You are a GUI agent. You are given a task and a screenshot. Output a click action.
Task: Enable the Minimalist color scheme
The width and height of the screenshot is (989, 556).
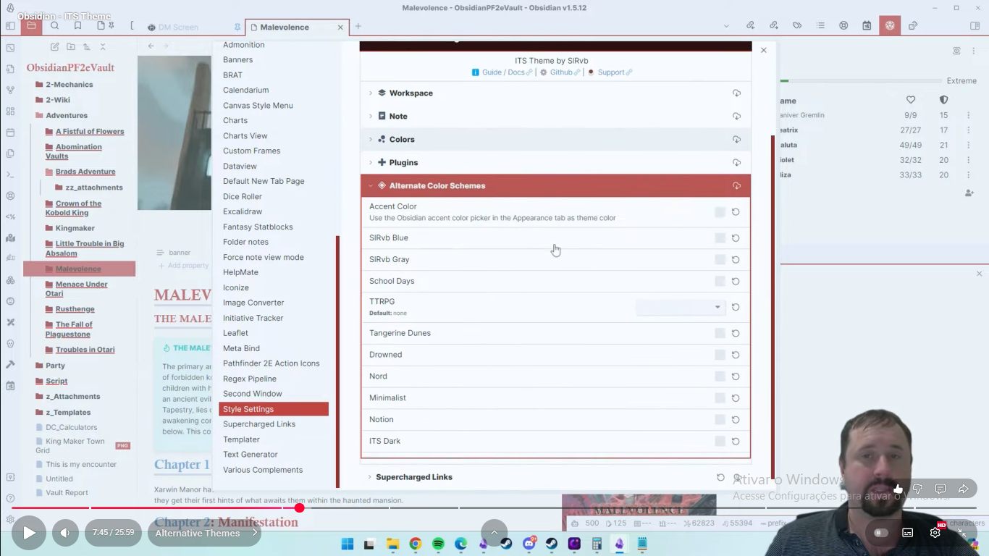(720, 398)
